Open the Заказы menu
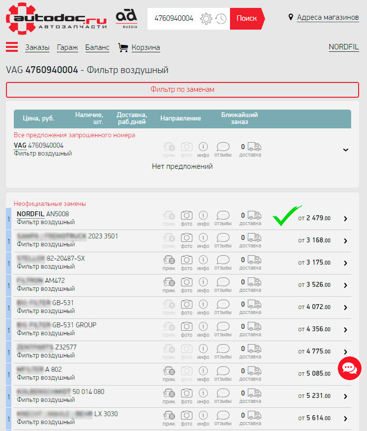Viewport: 367px width, 431px height. (37, 47)
